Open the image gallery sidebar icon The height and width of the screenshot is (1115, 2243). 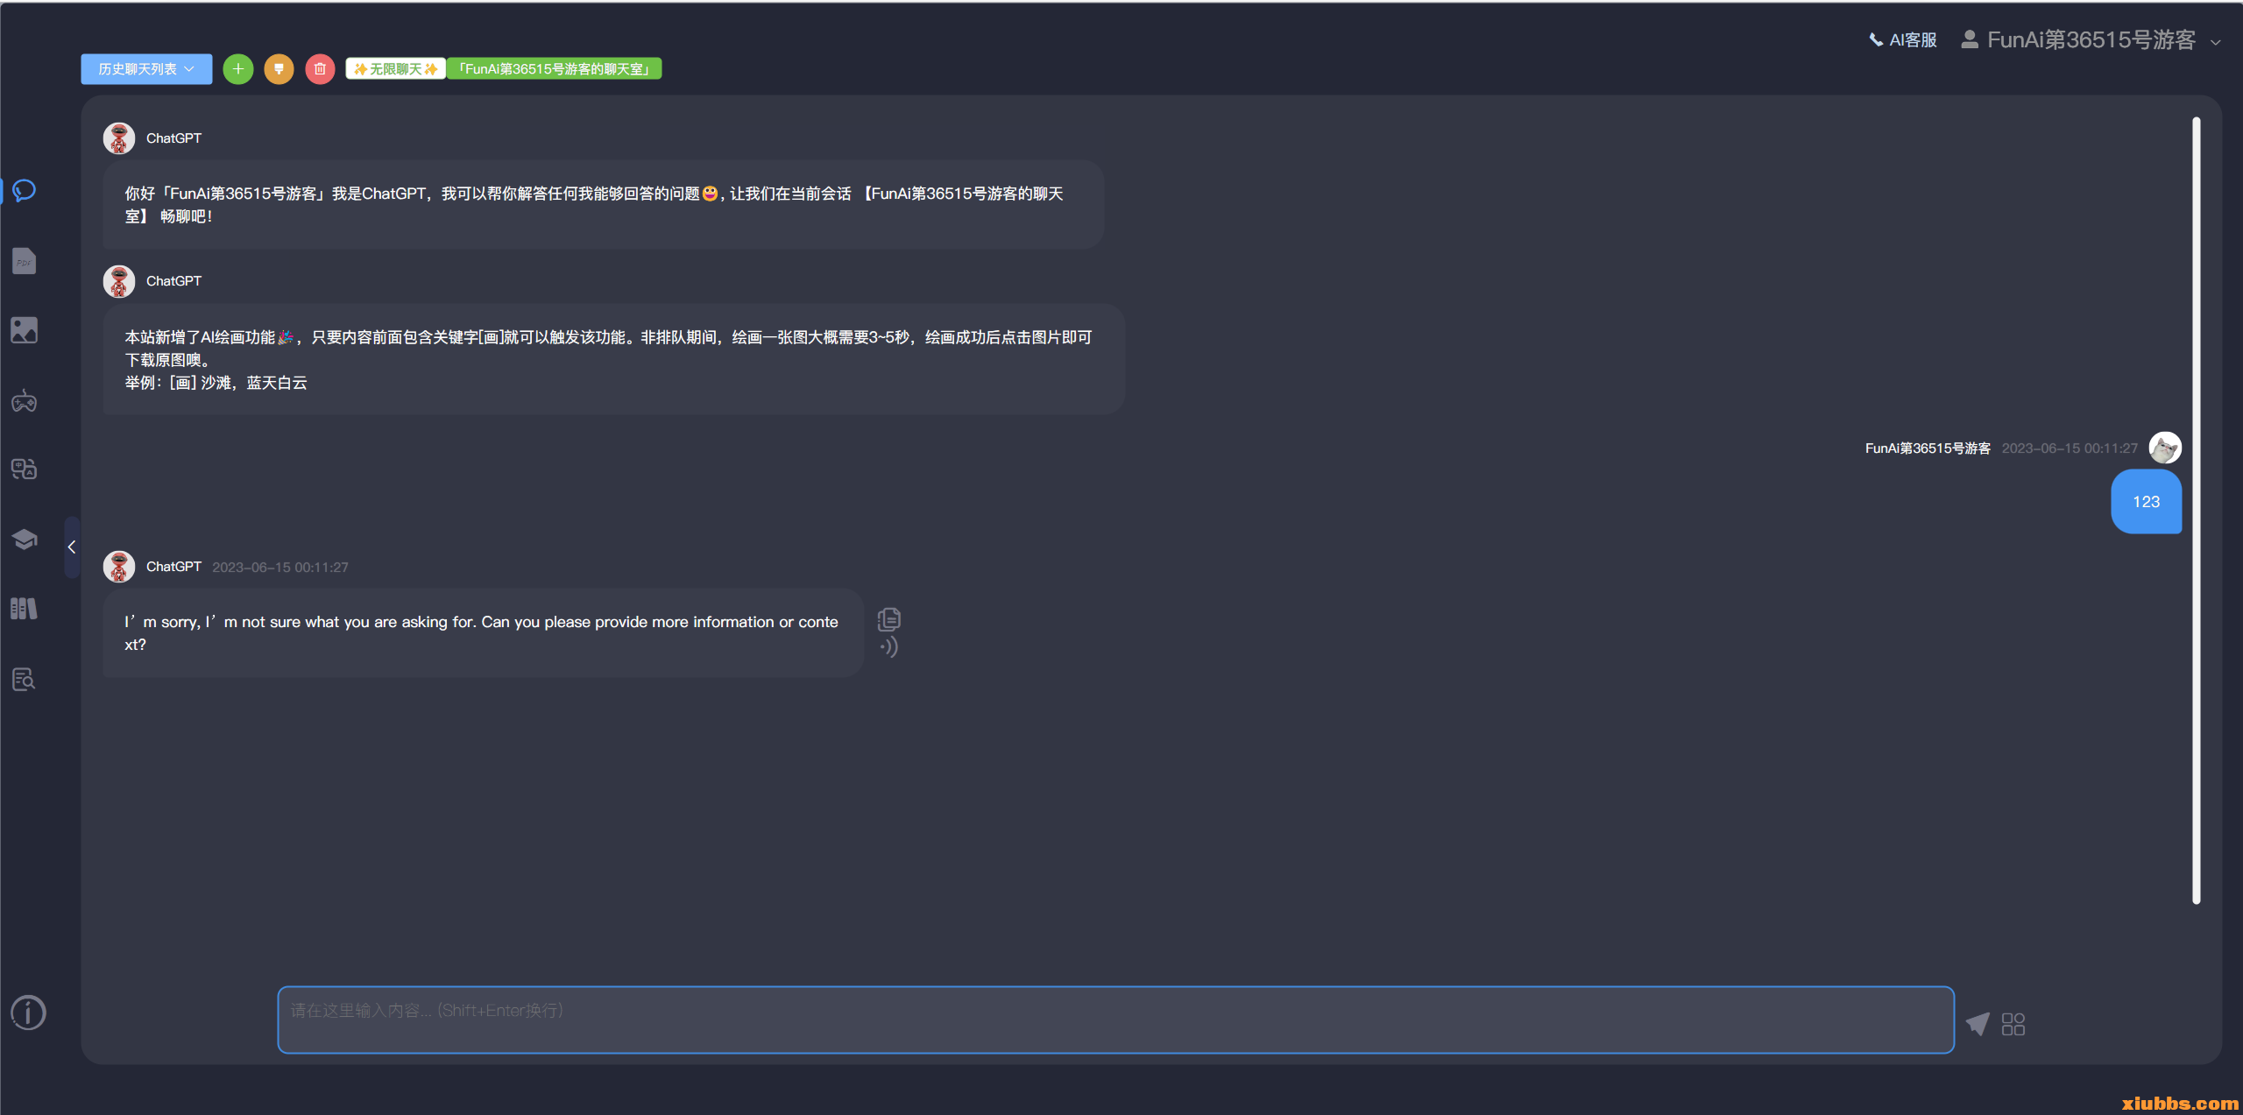click(x=25, y=330)
